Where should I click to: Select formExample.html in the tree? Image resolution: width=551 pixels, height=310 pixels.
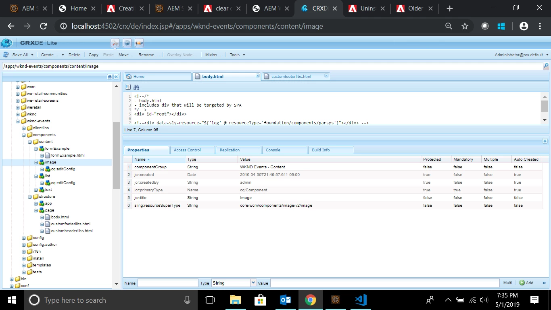68,155
